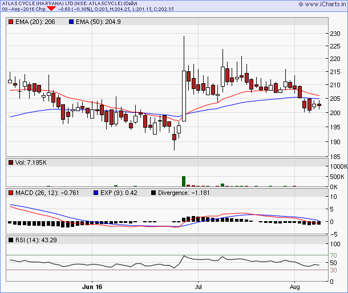Image resolution: width=348 pixels, height=293 pixels.
Task: Click the red down-arrow change indicator
Action: 51,9
